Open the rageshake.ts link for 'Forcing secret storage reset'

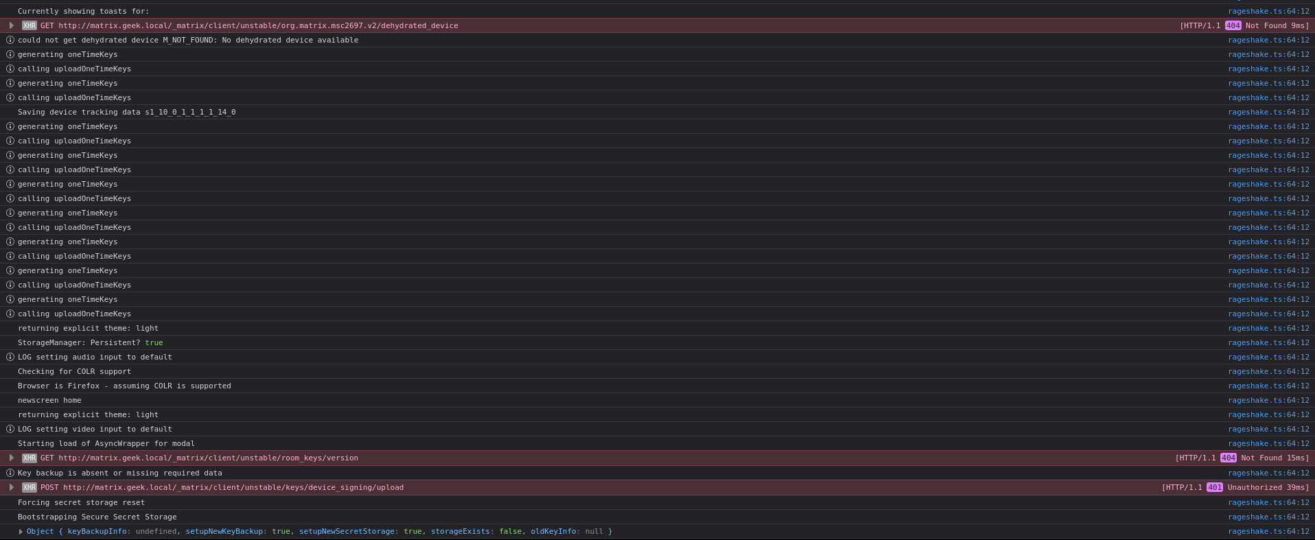pos(1268,502)
